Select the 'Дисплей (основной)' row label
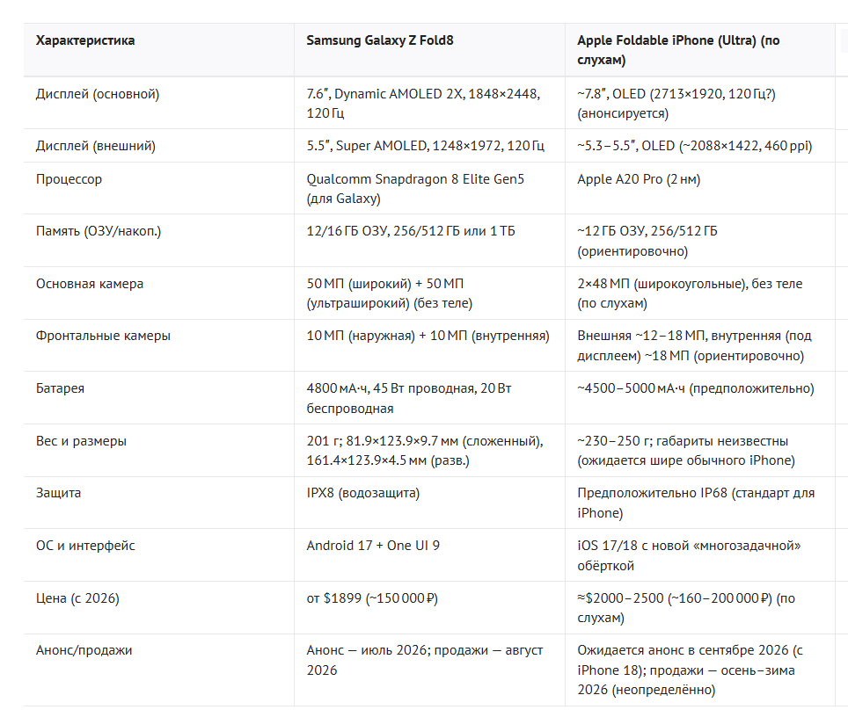 click(98, 94)
